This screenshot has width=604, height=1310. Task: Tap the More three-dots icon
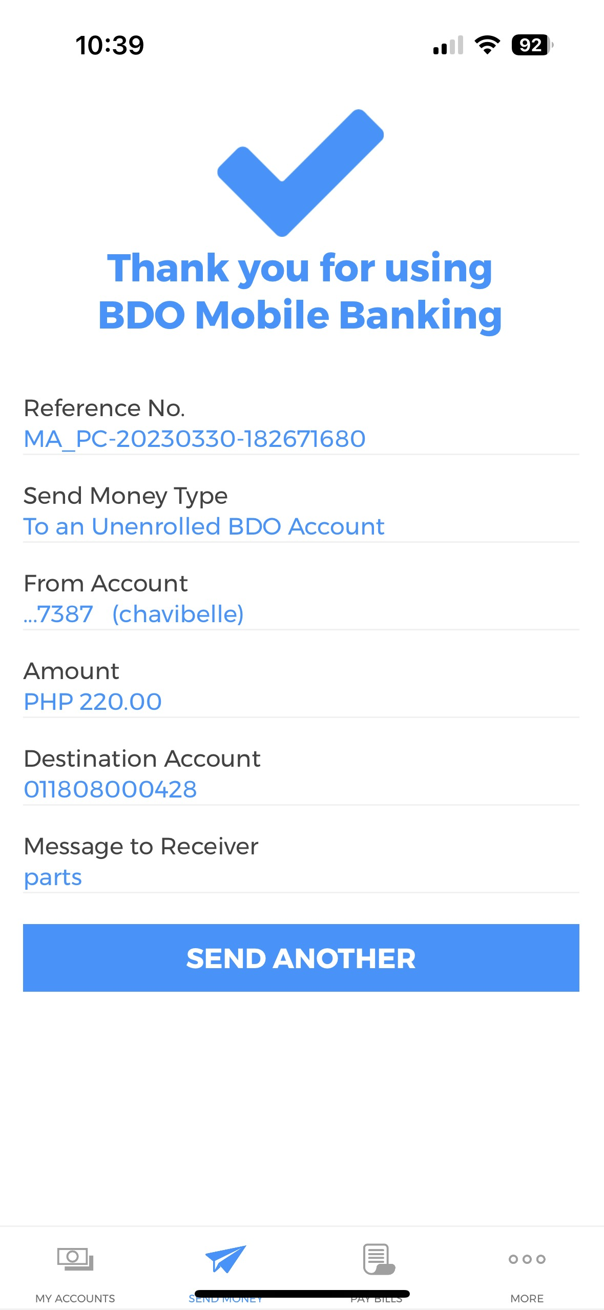(x=527, y=1259)
